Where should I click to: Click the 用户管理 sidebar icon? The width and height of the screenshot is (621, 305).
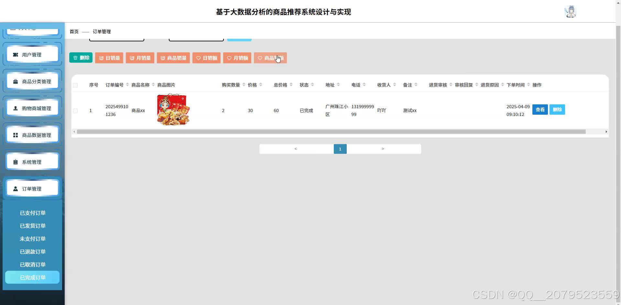point(16,55)
